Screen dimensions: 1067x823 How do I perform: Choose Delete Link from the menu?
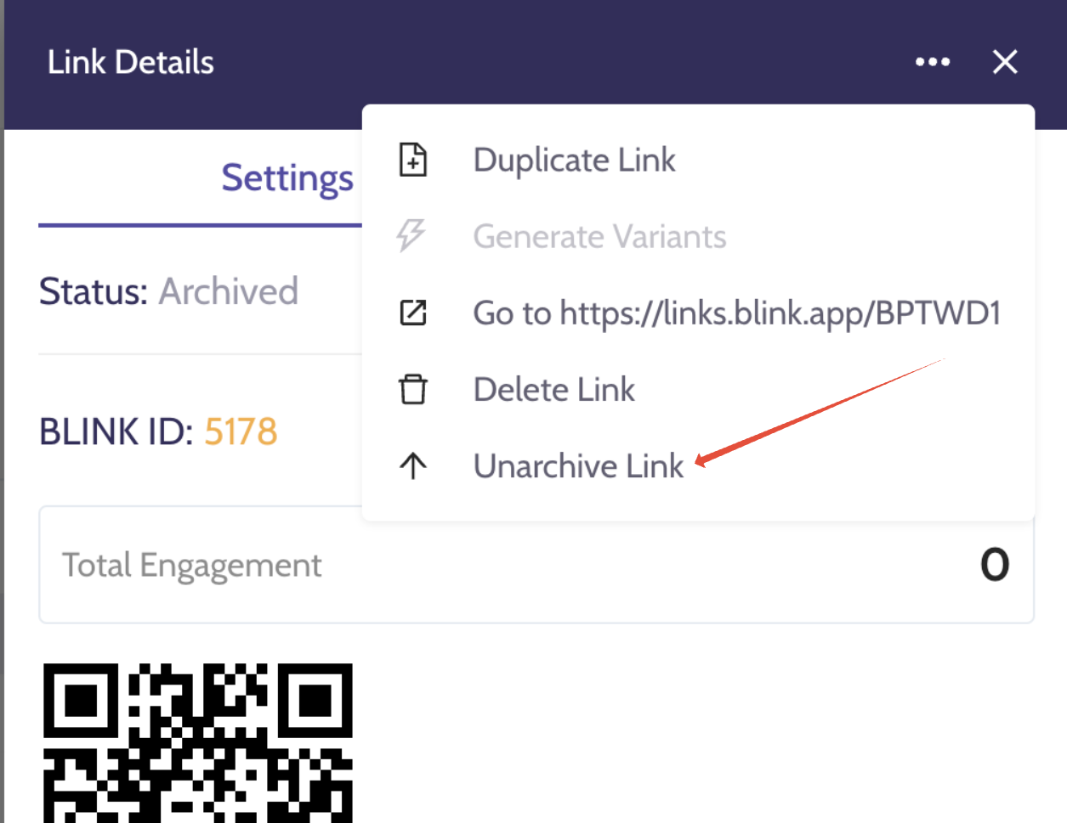553,389
